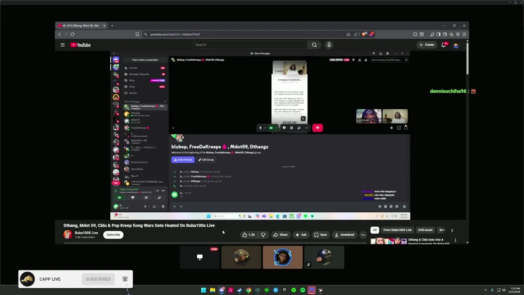Select the All filter chip
This screenshot has height=295, width=524.
(375, 230)
